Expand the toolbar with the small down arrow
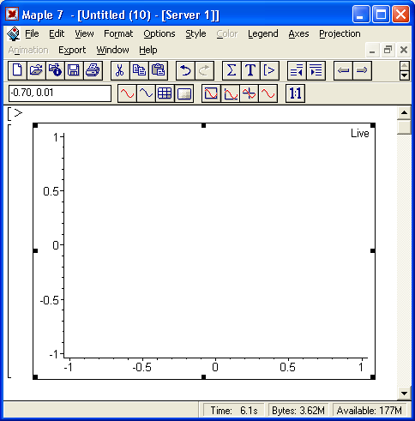 pyautogui.click(x=404, y=75)
